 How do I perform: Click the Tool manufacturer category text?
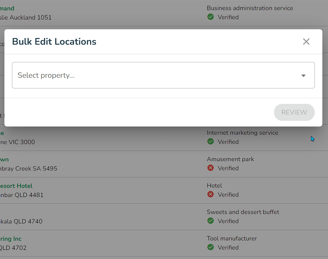point(232,238)
